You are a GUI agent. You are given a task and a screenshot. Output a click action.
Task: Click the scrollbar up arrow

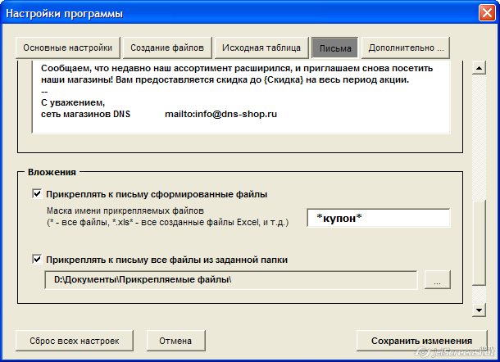(x=479, y=67)
